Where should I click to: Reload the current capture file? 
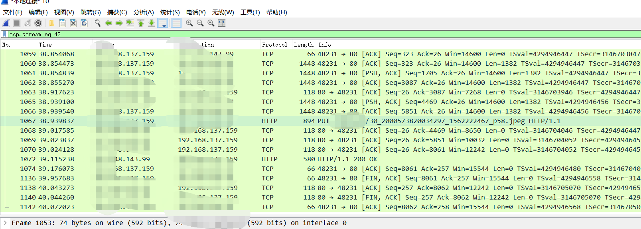[84, 23]
